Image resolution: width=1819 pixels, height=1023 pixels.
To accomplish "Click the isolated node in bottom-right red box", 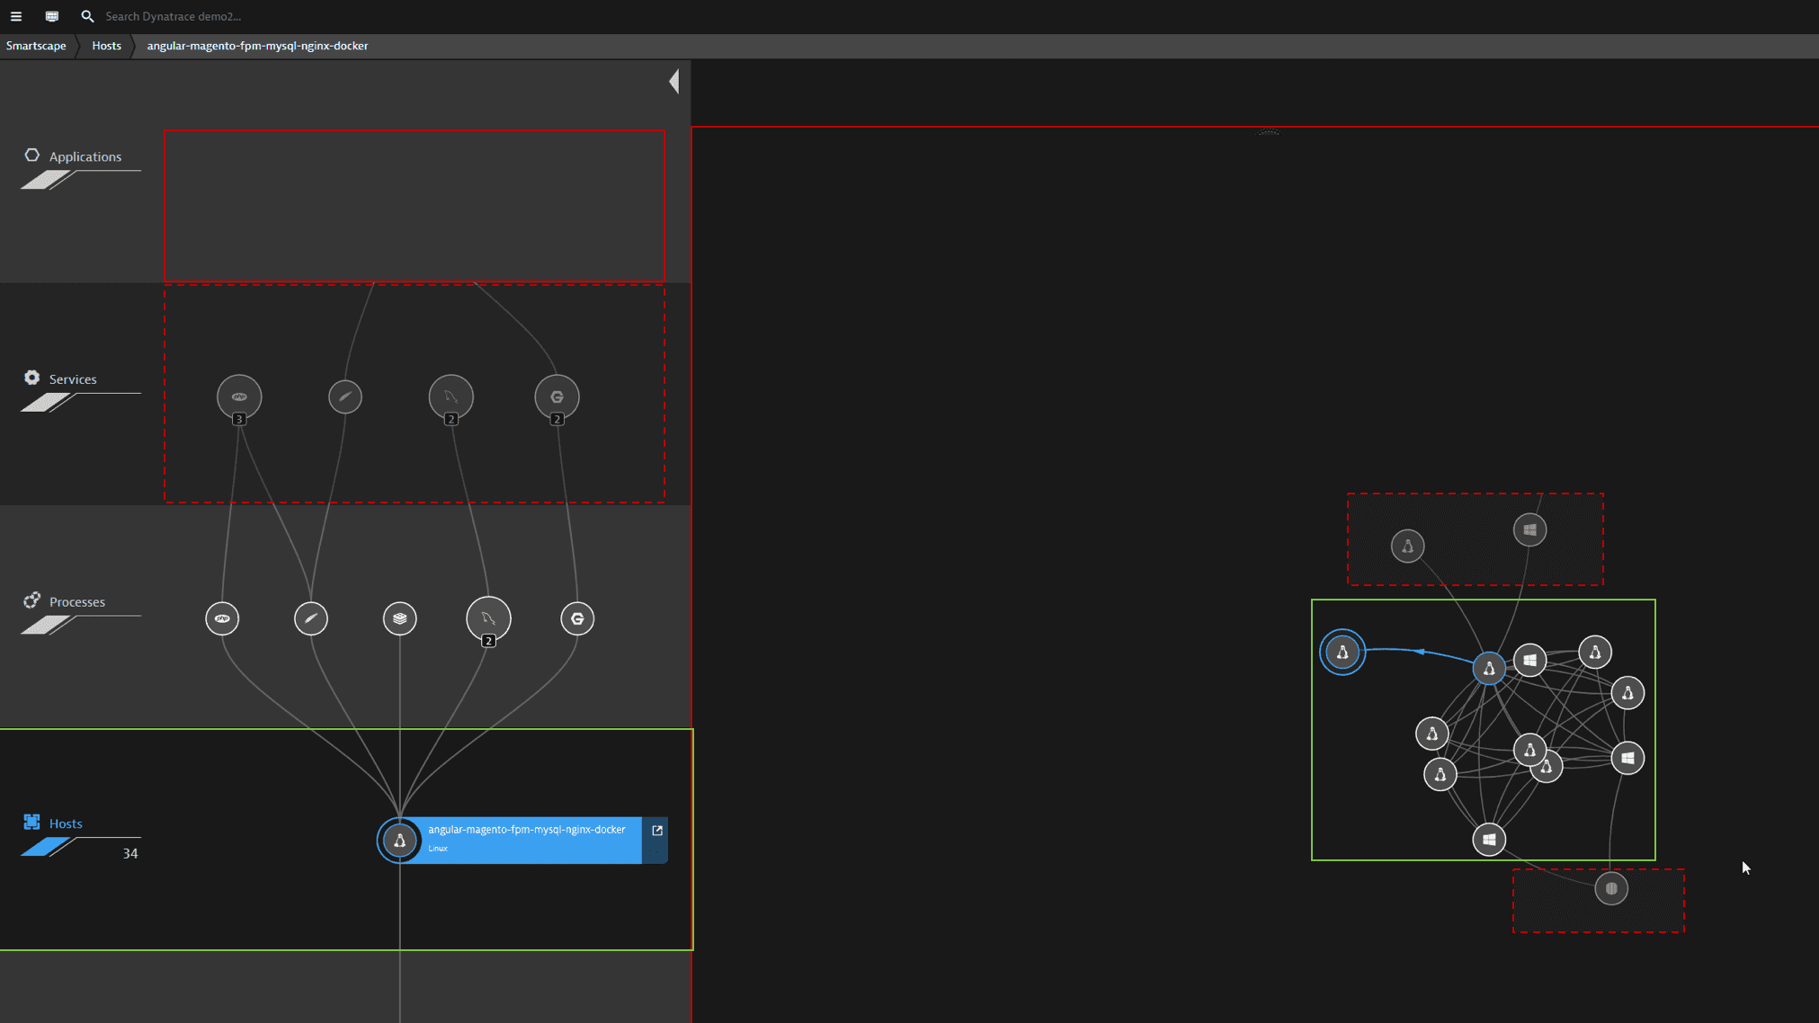I will [1611, 887].
